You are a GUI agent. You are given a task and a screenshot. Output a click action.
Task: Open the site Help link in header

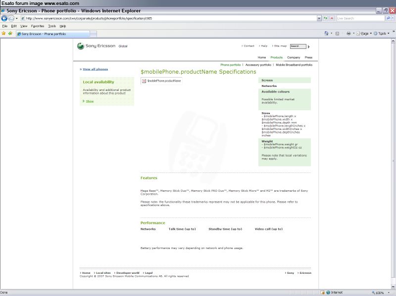(264, 46)
